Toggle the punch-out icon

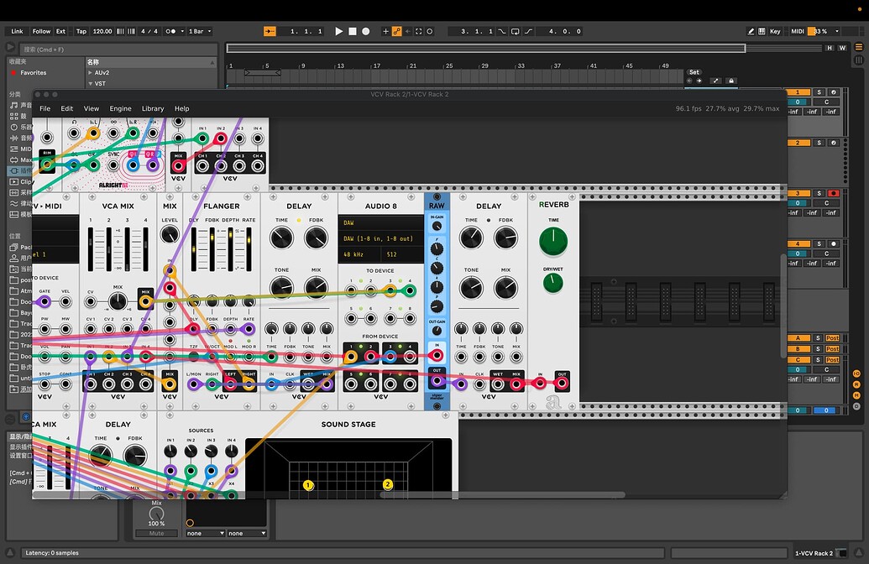click(x=528, y=32)
